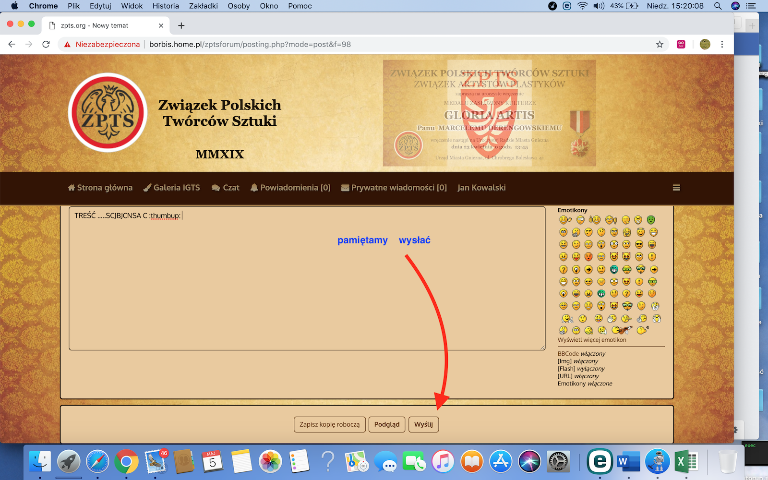Bookmark page with the star icon
The width and height of the screenshot is (768, 480).
(660, 44)
